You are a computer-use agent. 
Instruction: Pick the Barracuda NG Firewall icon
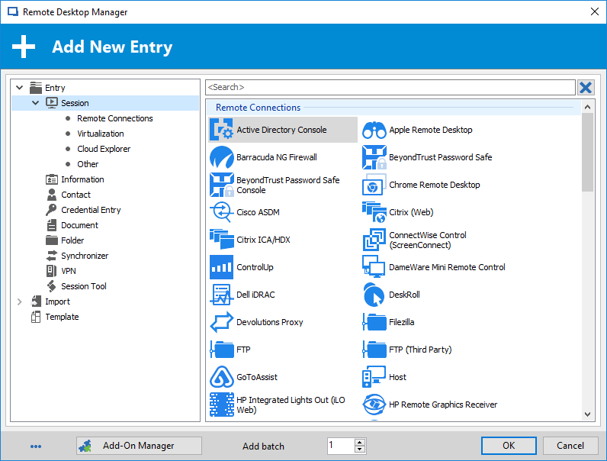pyautogui.click(x=222, y=157)
